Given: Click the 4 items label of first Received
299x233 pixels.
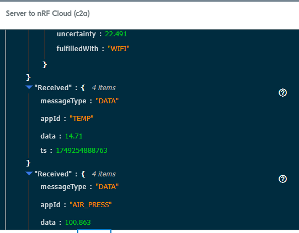Looking at the screenshot, I should (x=104, y=88).
